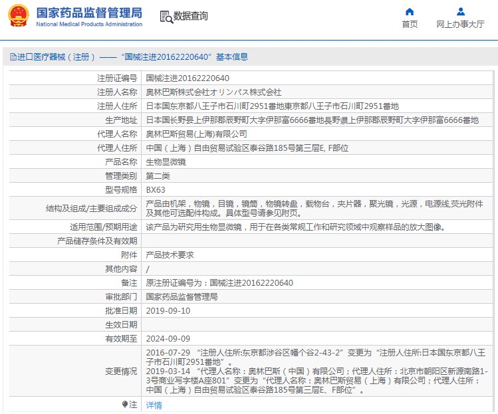The image size is (498, 414).
Task: Click the 生效日期 label
Action: pos(121,325)
